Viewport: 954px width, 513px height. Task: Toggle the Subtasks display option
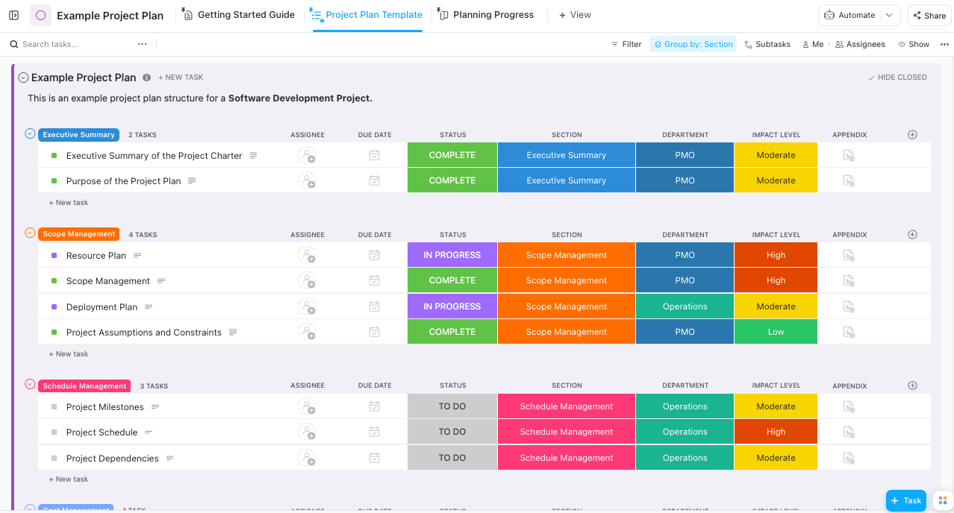(767, 44)
